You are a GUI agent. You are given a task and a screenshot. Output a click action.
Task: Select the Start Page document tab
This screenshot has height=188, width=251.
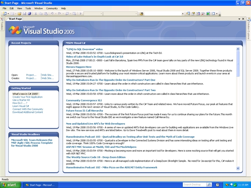coord(15,19)
